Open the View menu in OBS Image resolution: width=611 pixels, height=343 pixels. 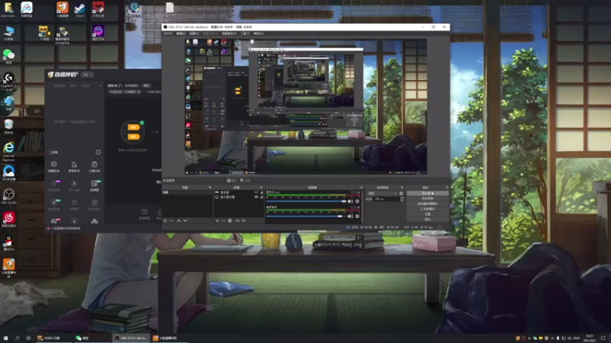[x=194, y=34]
